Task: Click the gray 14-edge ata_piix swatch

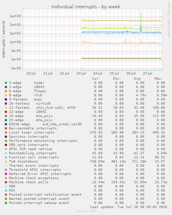Action: click(x=6, y=116)
